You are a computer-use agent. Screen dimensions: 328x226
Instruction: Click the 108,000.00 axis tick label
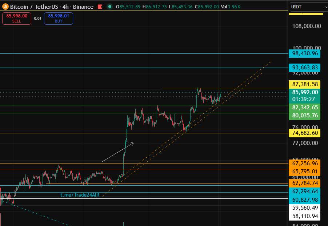pyautogui.click(x=307, y=26)
